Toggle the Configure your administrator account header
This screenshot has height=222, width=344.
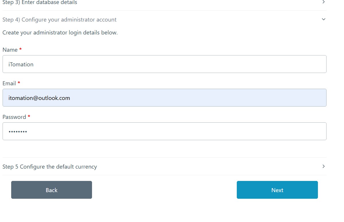[x=60, y=20]
